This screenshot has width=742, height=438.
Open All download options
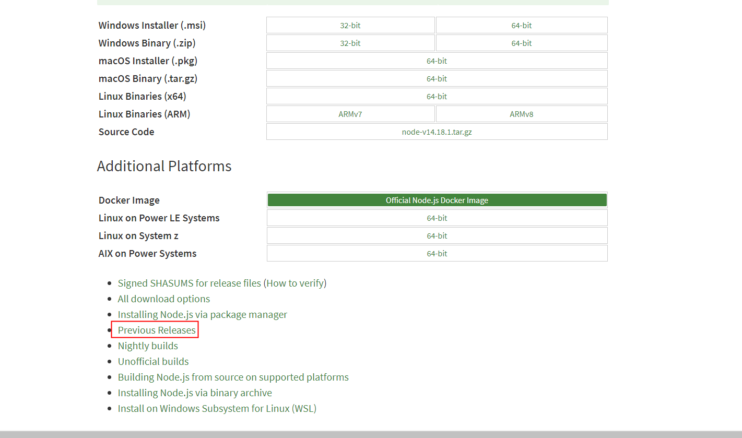coord(164,299)
